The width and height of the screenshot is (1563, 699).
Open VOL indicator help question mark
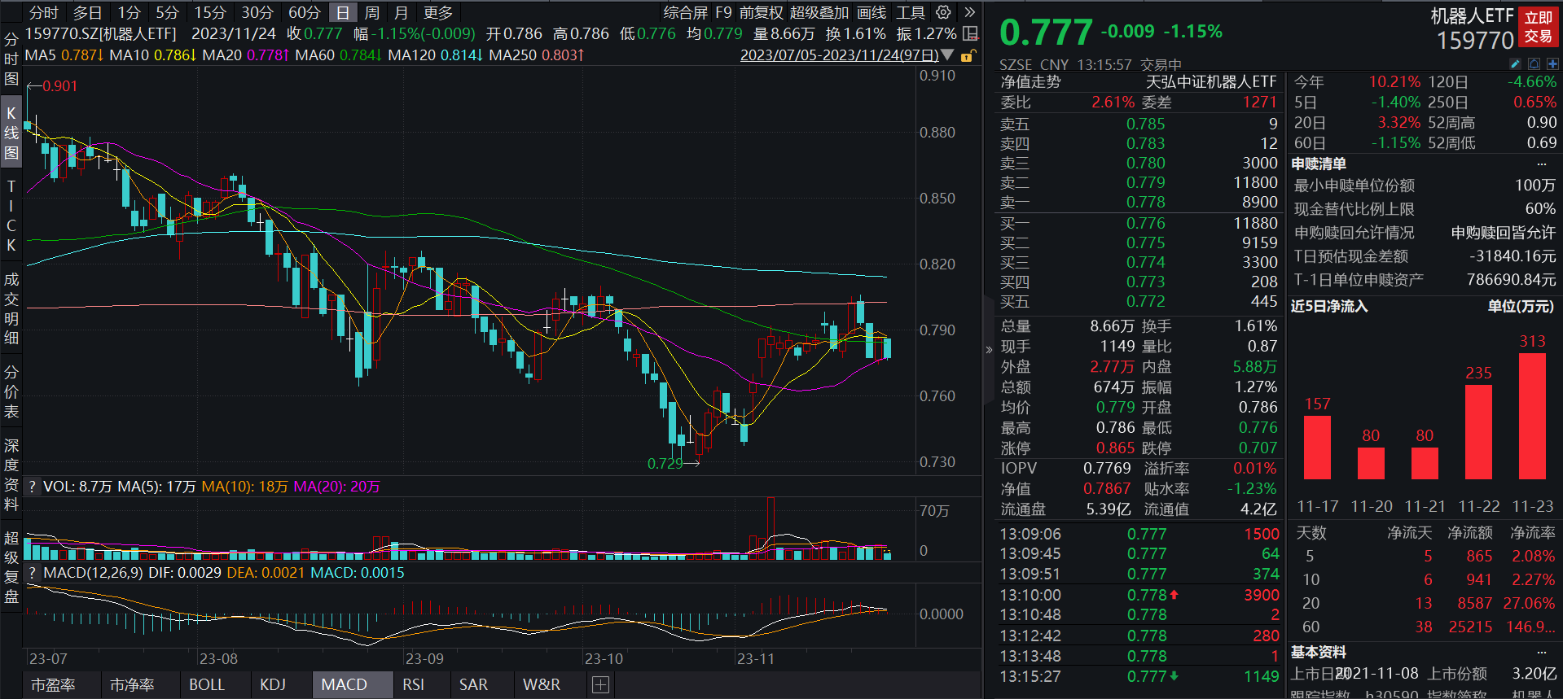(33, 487)
